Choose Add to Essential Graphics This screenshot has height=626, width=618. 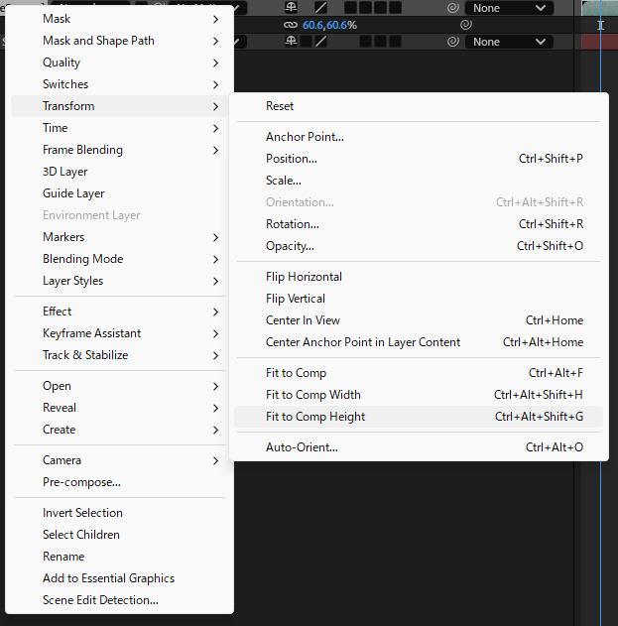point(119,578)
